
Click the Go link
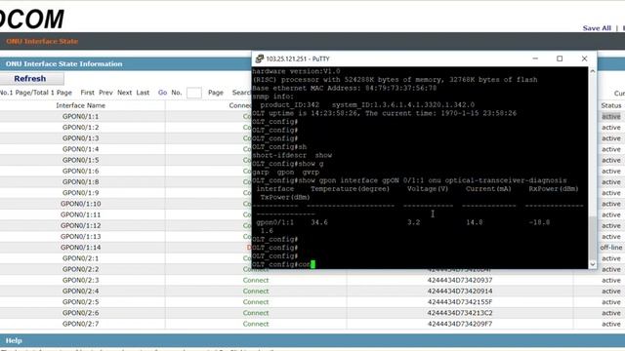click(162, 93)
